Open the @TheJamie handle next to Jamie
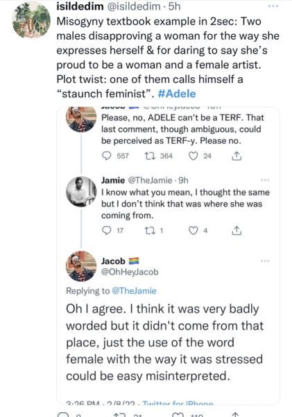This screenshot has height=417, width=292. click(x=150, y=180)
